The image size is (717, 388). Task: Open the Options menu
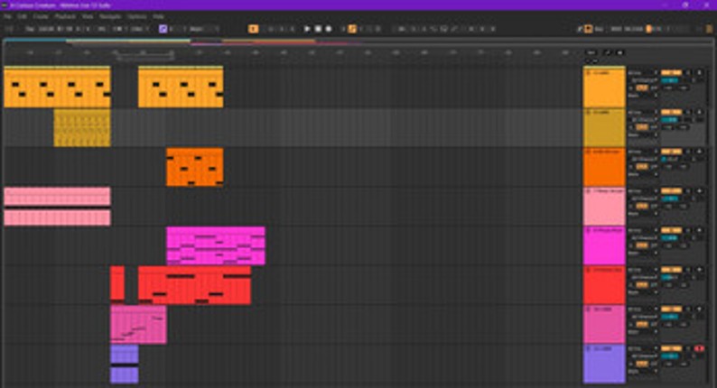[135, 16]
